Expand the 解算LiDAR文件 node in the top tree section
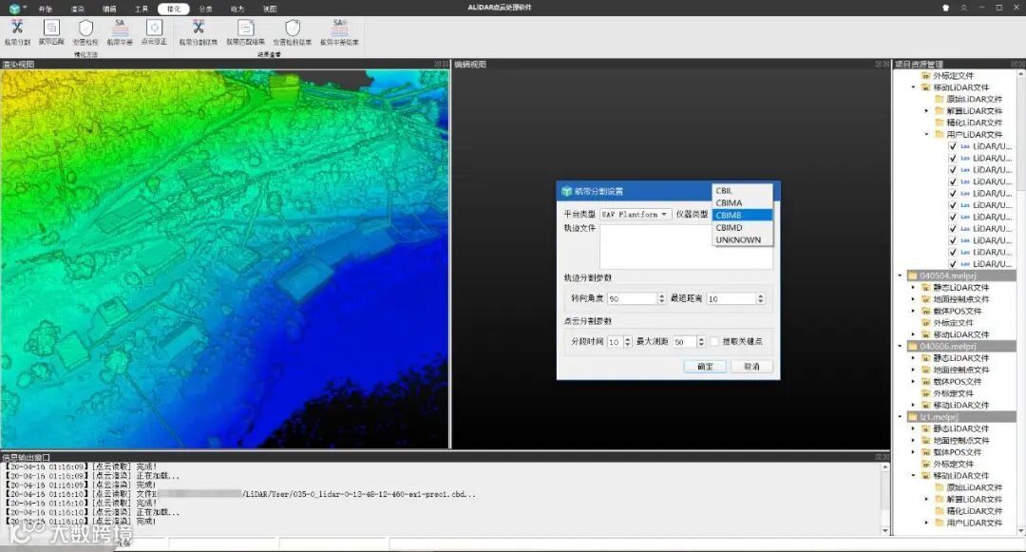Screen dimensions: 1026x552 tap(926, 110)
